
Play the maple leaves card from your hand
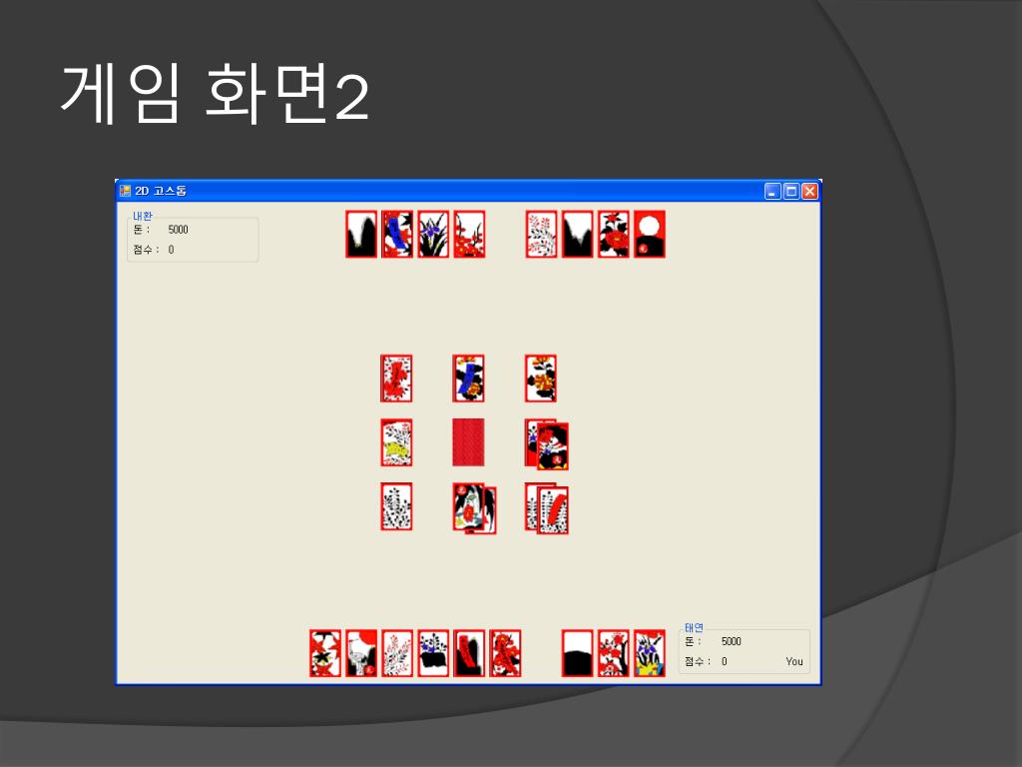point(325,653)
